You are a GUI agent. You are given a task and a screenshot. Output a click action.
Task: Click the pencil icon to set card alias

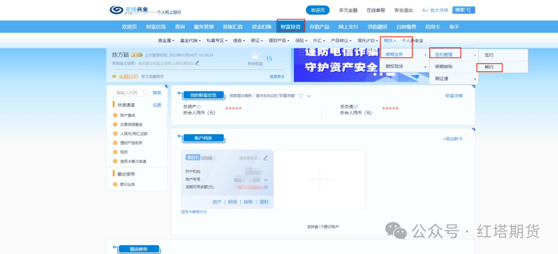266,158
